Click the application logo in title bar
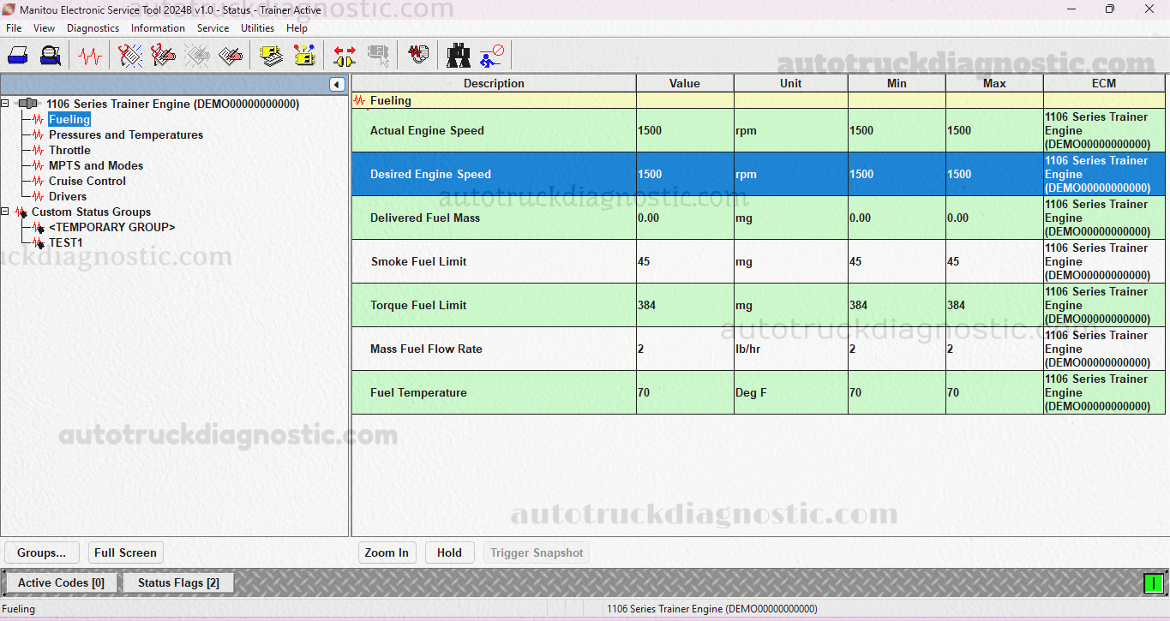1170x621 pixels. [x=9, y=9]
